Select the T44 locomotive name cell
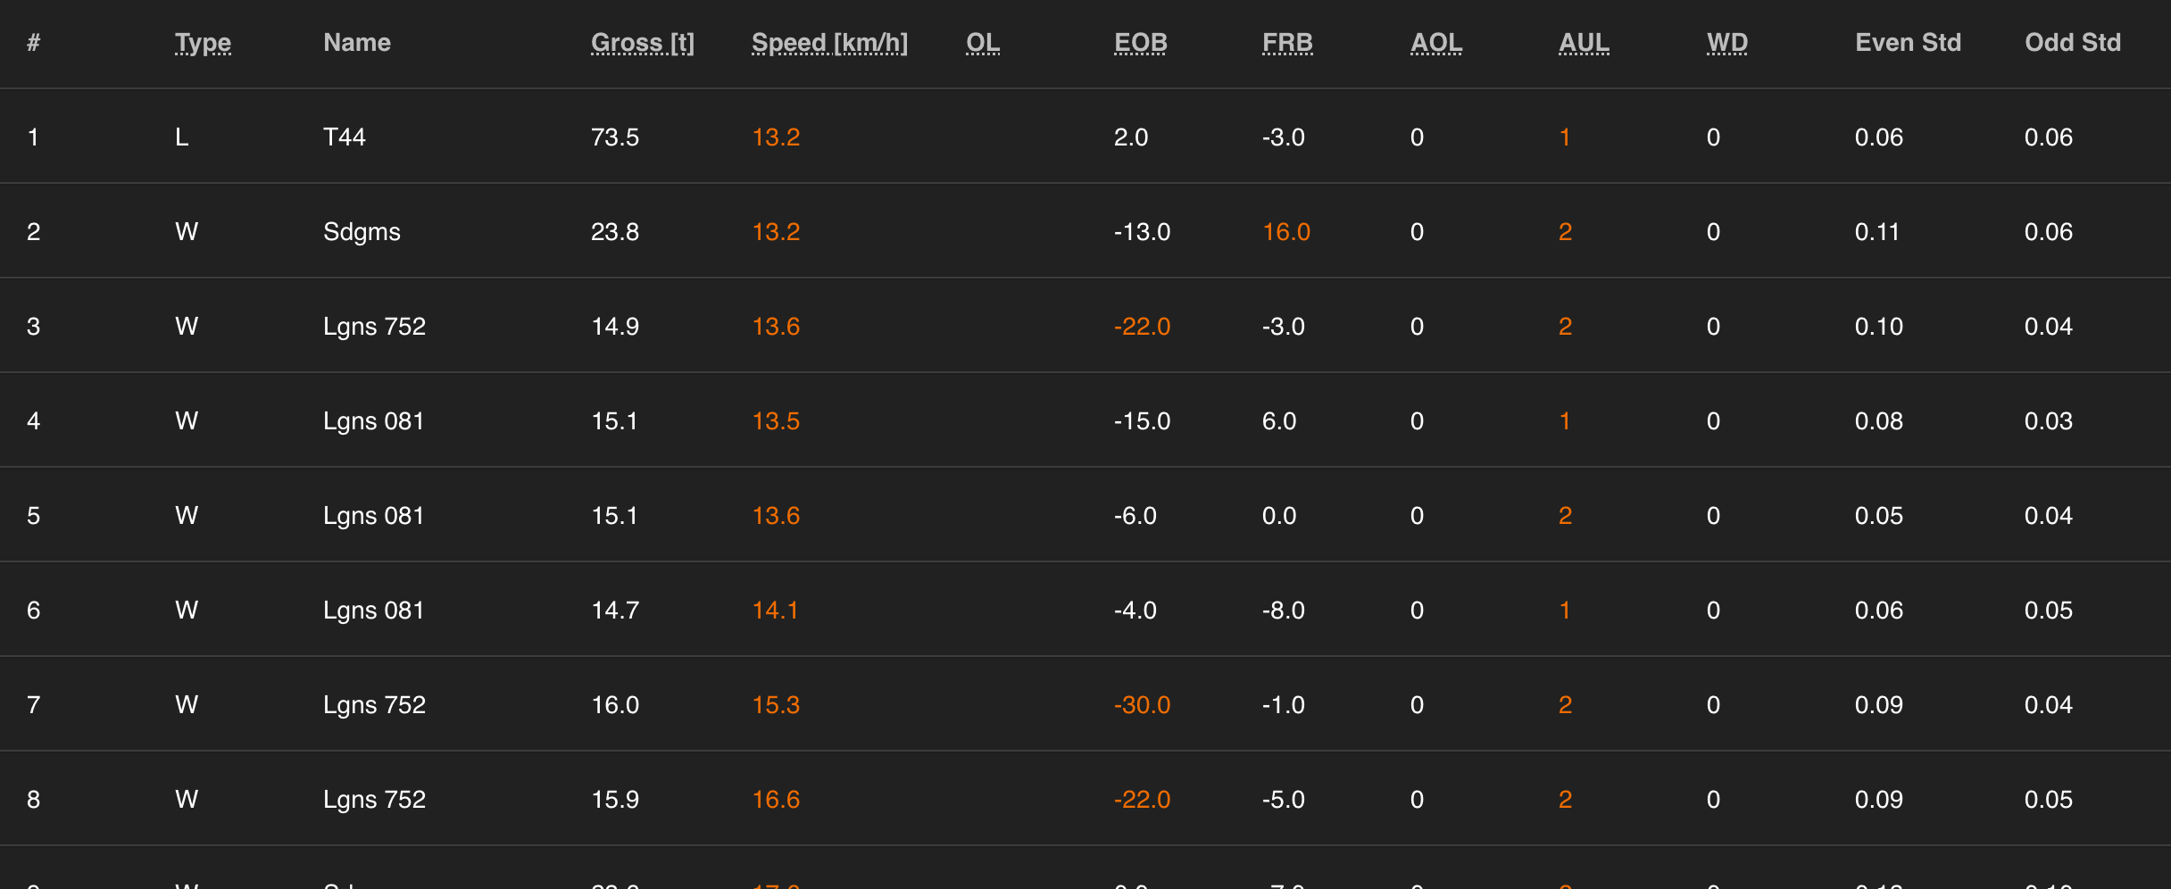The width and height of the screenshot is (2171, 889). 345,137
